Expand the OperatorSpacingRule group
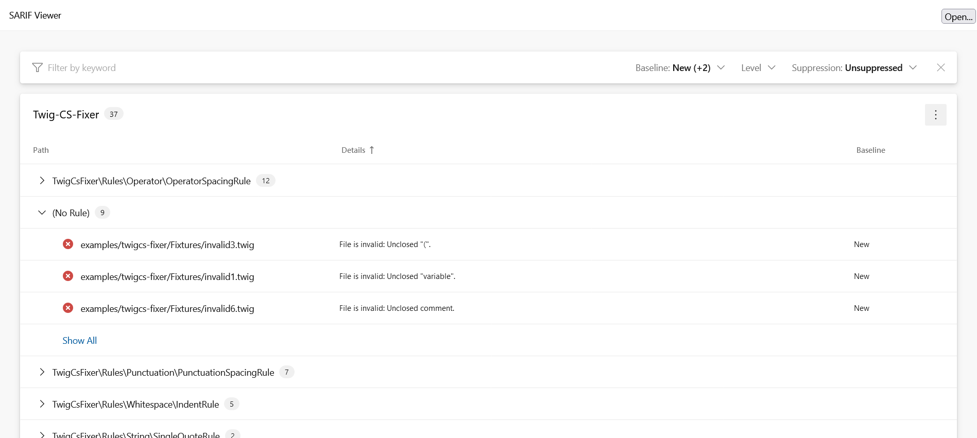The width and height of the screenshot is (977, 438). [x=42, y=181]
